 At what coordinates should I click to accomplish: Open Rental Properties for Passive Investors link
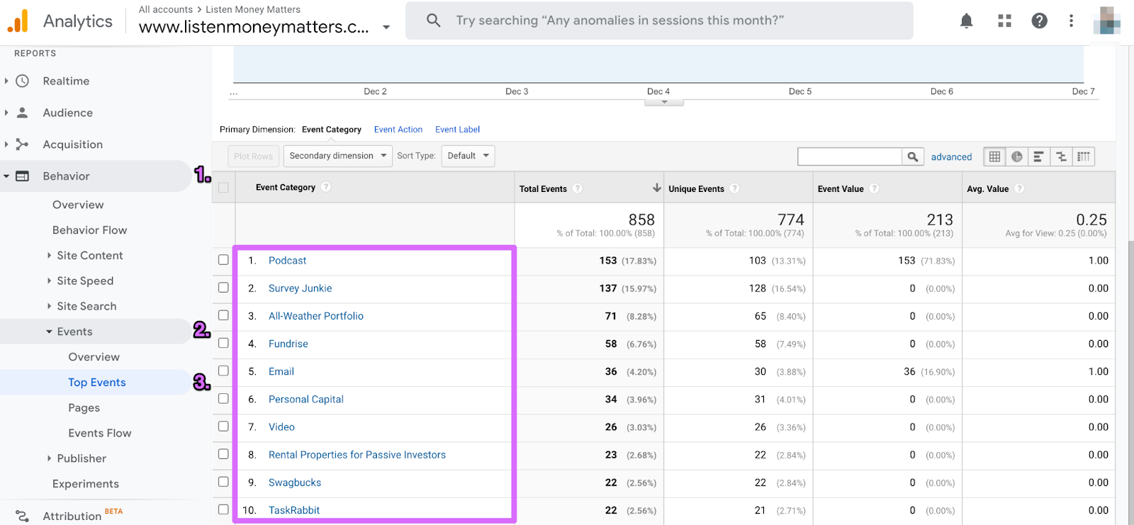(357, 455)
